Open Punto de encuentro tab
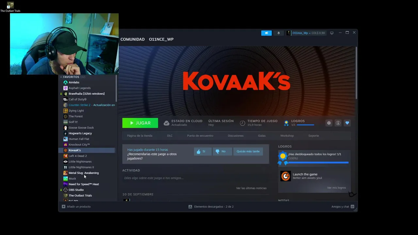418x235 pixels. click(x=200, y=136)
